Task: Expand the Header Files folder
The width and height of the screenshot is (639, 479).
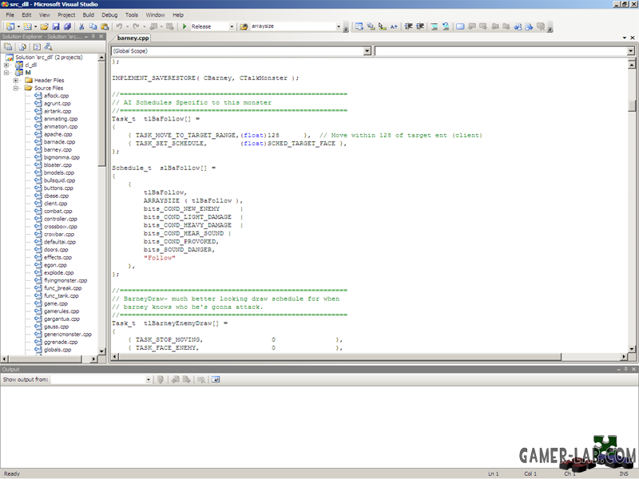Action: (16, 81)
